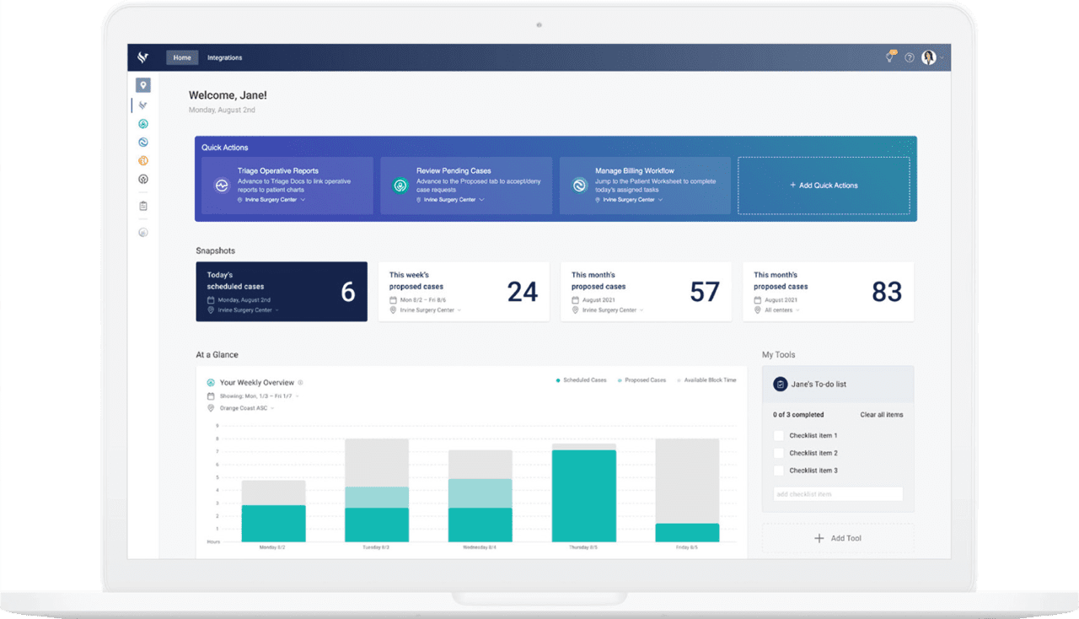Image resolution: width=1079 pixels, height=619 pixels.
Task: Click the clipboard icon in the left sidebar
Action: (142, 205)
